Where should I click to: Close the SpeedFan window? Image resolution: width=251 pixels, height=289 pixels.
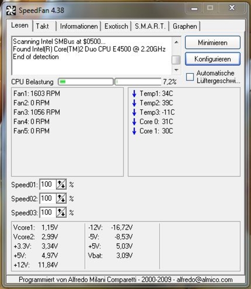(232, 8)
